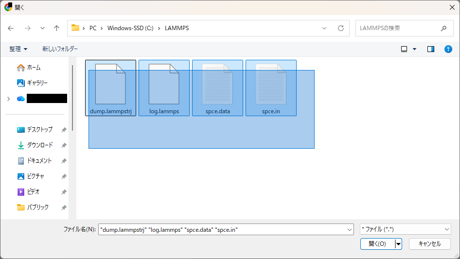Click the blue help question mark icon

tap(448, 49)
